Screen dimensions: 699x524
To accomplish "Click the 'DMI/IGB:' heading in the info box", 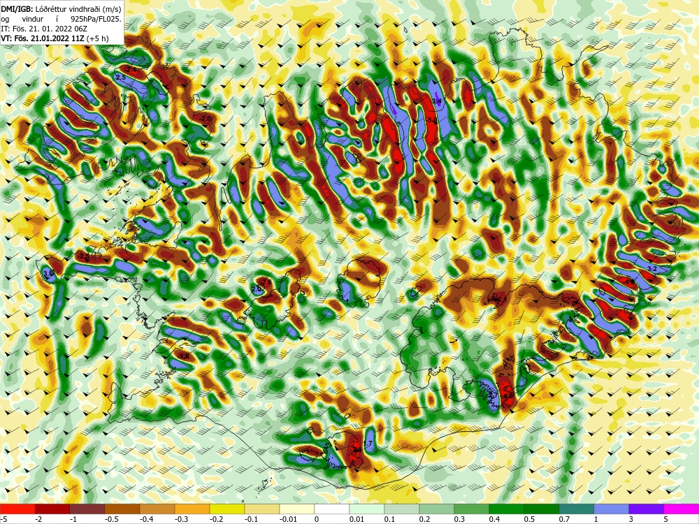I will pyautogui.click(x=17, y=8).
